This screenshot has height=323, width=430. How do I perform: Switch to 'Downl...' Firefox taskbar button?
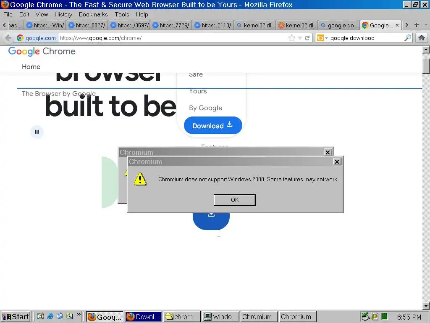point(144,317)
